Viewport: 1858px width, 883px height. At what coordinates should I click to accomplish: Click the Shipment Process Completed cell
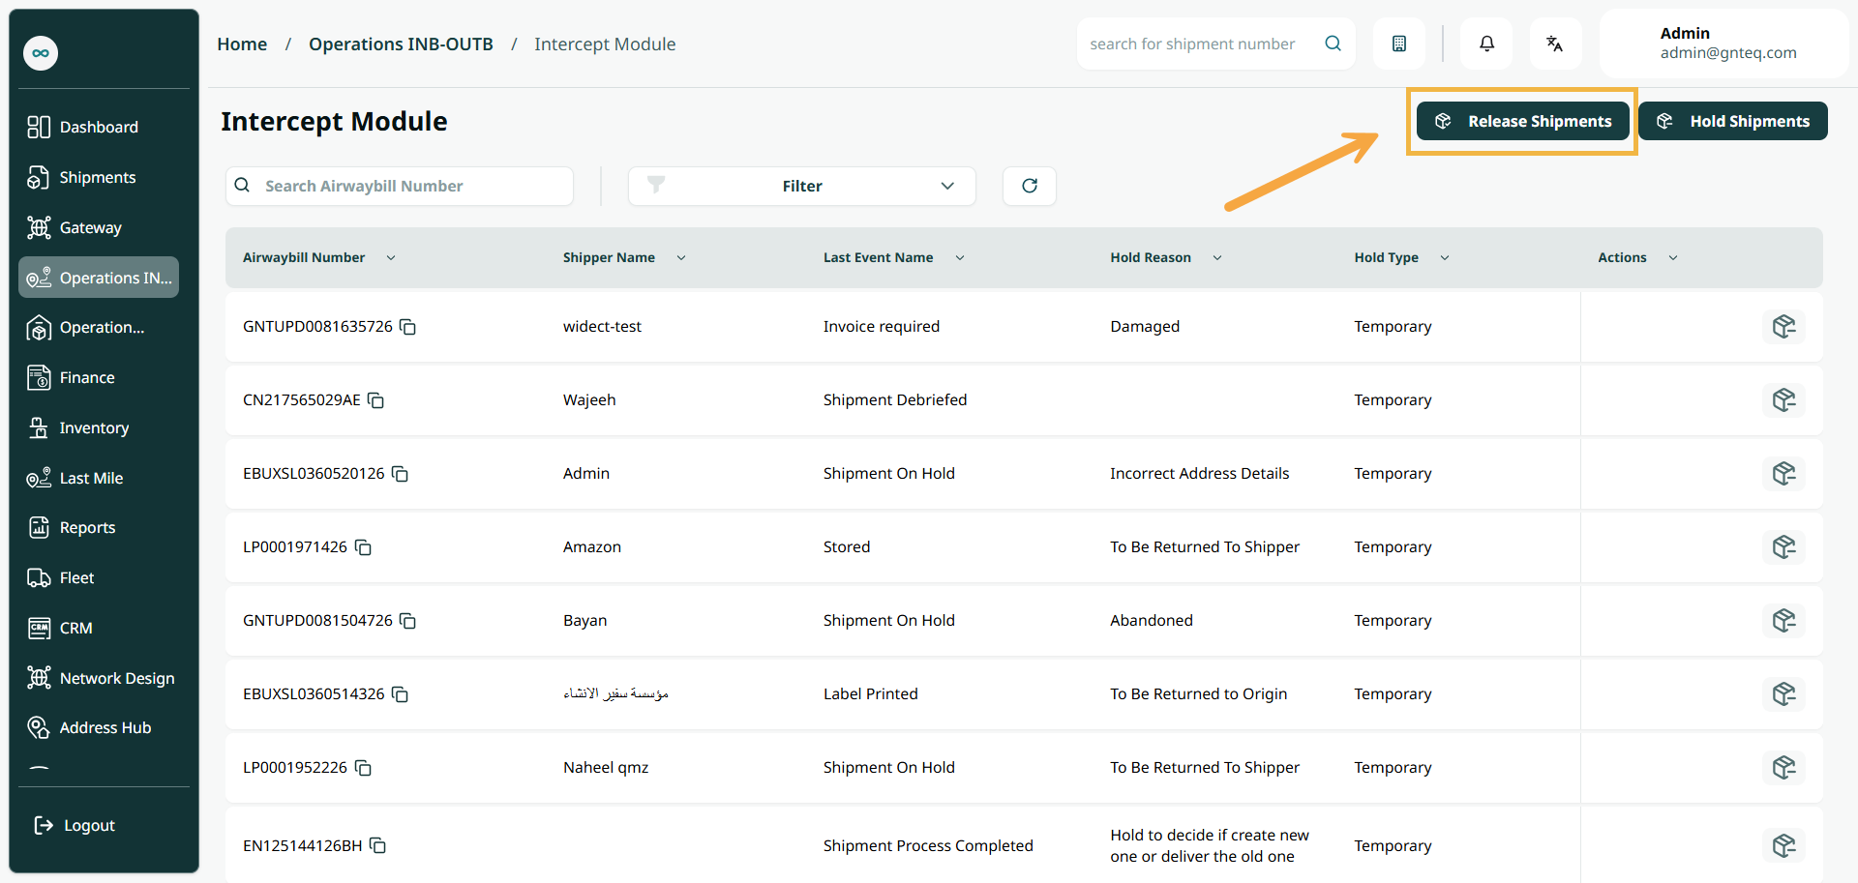(928, 846)
